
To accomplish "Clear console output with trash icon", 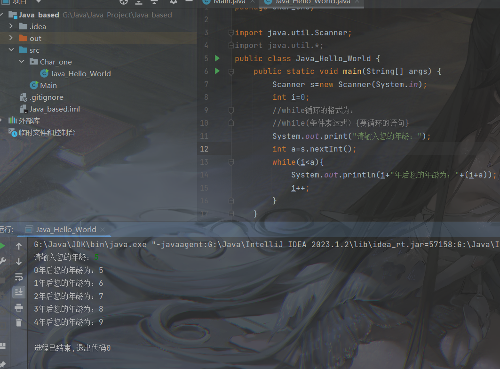I will 19,323.
